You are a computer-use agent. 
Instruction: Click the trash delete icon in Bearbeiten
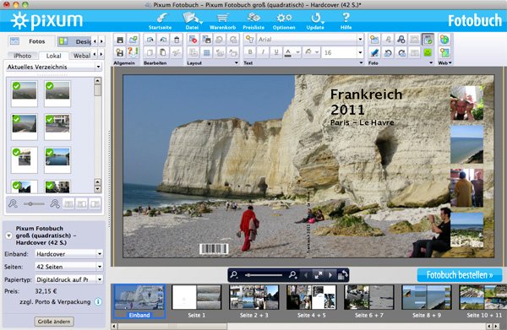(x=177, y=40)
